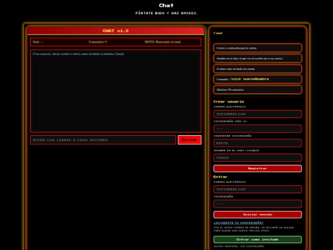The width and height of the screenshot is (333, 250).
Task: Click the 'Crea usuario, inicia sesión' system message
Action: tap(78, 54)
